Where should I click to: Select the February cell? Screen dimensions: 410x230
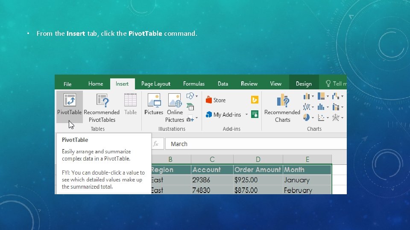click(x=307, y=190)
